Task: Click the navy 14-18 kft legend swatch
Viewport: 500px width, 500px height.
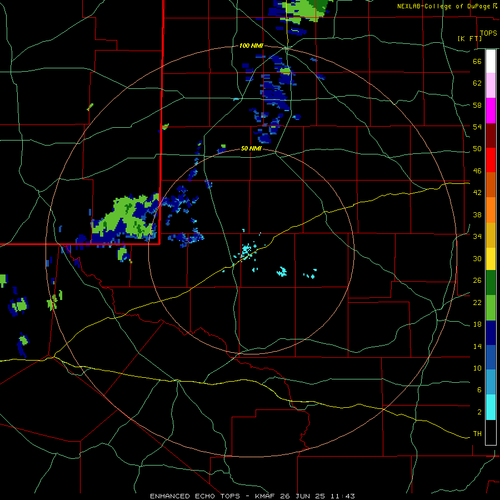Action: click(x=491, y=333)
